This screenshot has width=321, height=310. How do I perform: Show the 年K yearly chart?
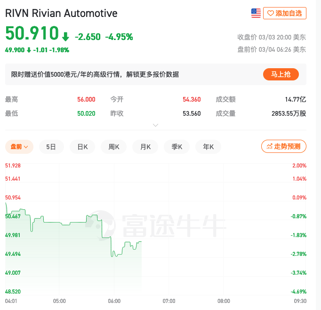(x=209, y=147)
